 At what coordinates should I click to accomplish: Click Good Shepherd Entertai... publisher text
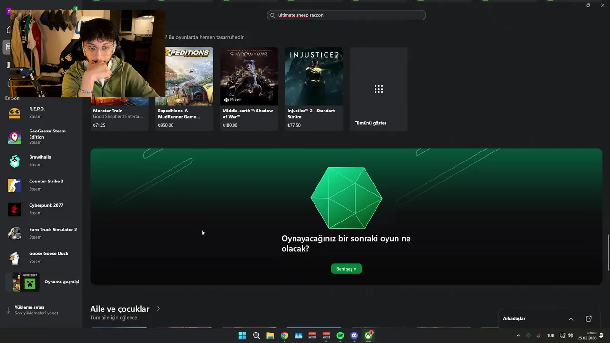[x=118, y=116]
